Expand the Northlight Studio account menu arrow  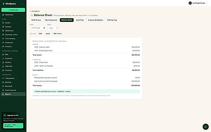(207, 3)
